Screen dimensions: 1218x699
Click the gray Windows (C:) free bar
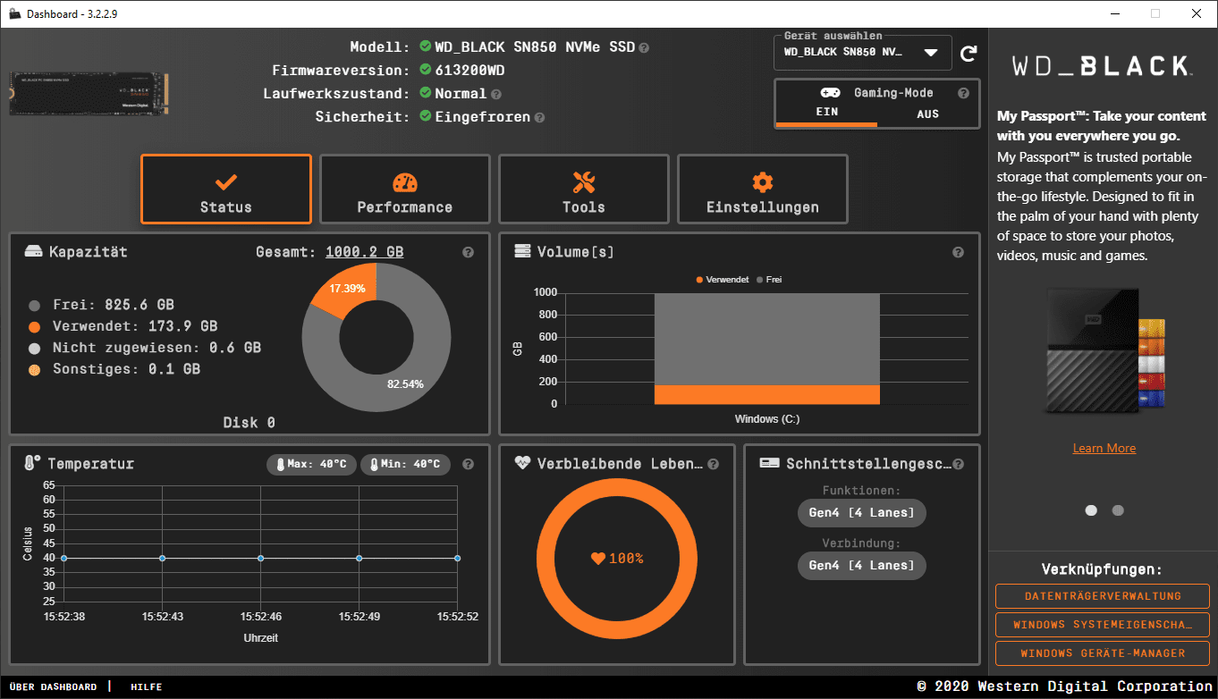coord(766,339)
